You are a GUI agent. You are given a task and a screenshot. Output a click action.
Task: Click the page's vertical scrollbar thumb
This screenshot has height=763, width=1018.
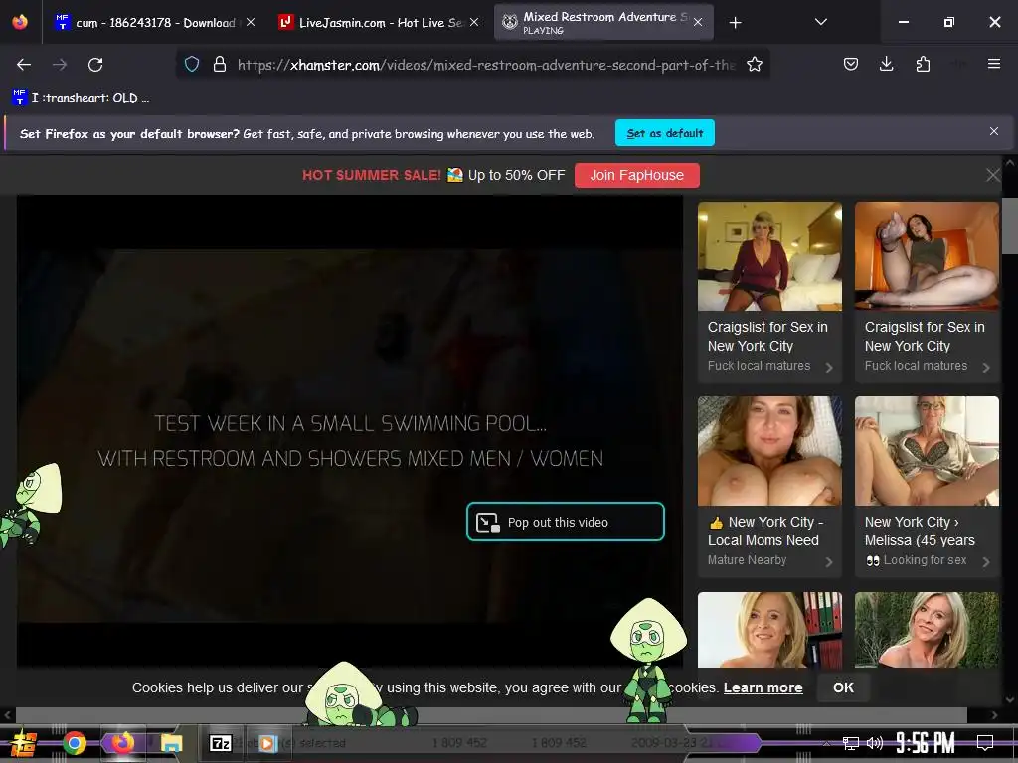click(1010, 226)
